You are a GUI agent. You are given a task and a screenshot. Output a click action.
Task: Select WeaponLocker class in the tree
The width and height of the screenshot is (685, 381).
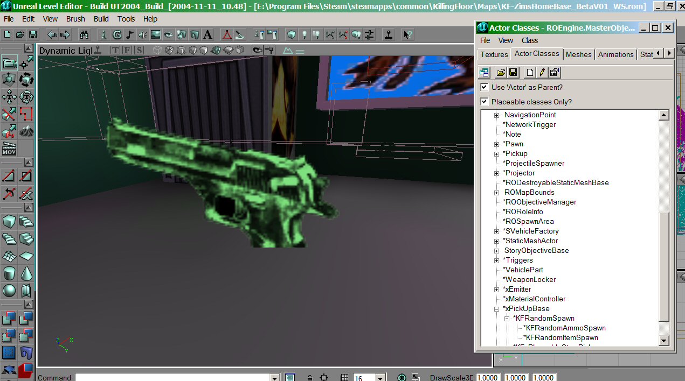[529, 280]
